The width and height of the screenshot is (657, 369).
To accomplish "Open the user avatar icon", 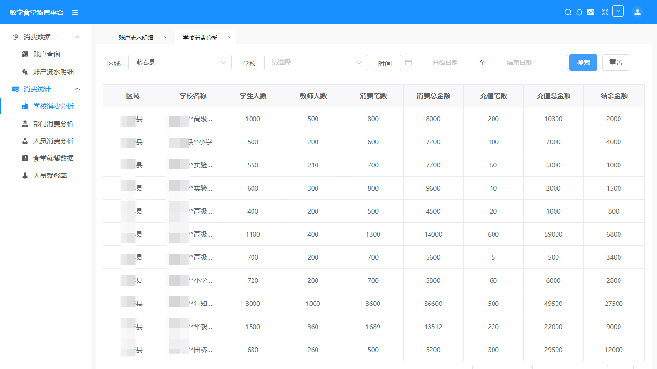I will point(637,12).
